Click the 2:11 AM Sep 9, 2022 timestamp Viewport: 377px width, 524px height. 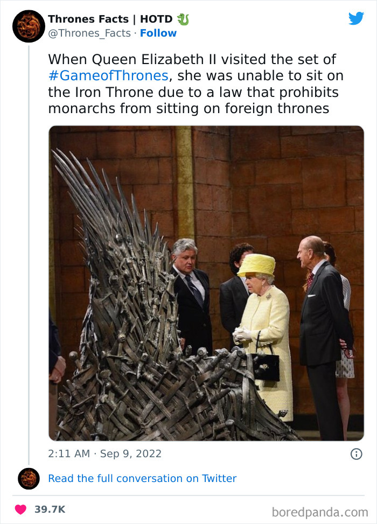click(x=104, y=453)
